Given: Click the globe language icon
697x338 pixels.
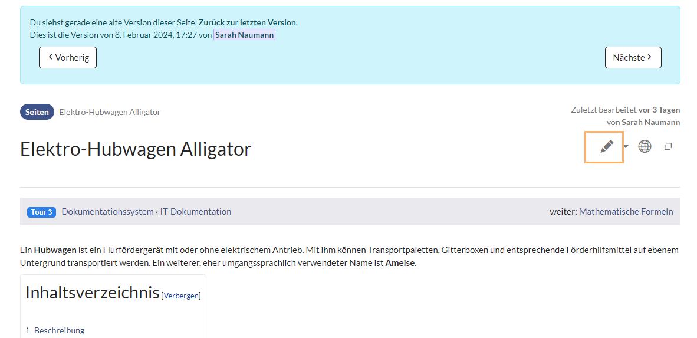Looking at the screenshot, I should (645, 146).
